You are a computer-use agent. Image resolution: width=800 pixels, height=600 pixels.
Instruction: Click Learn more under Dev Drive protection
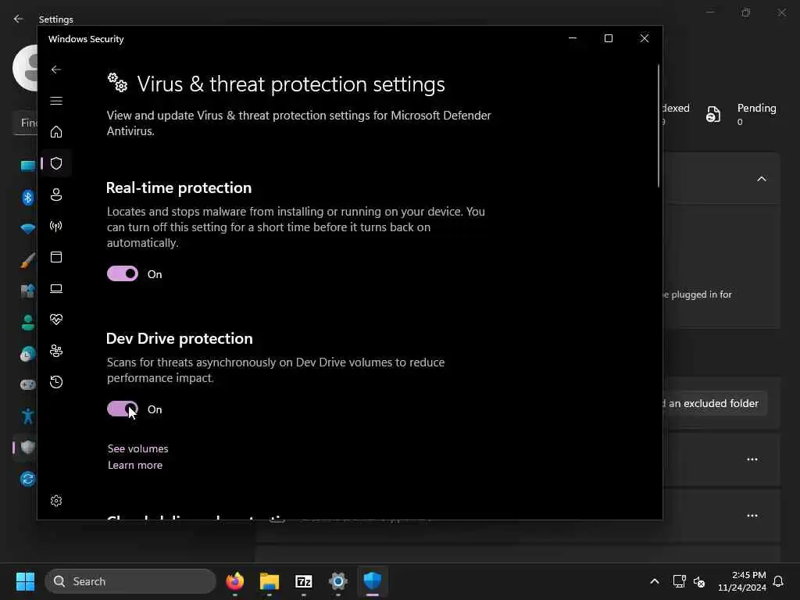coord(134,465)
